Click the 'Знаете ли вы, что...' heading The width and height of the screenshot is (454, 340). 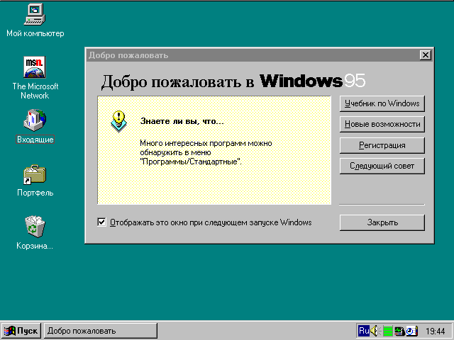(182, 121)
